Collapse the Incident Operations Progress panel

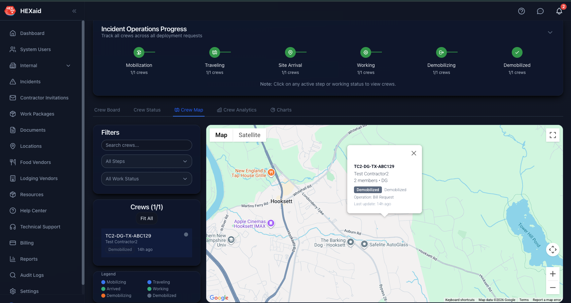point(550,33)
